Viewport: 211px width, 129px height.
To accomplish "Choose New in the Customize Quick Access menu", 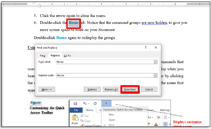I will point(111,114).
